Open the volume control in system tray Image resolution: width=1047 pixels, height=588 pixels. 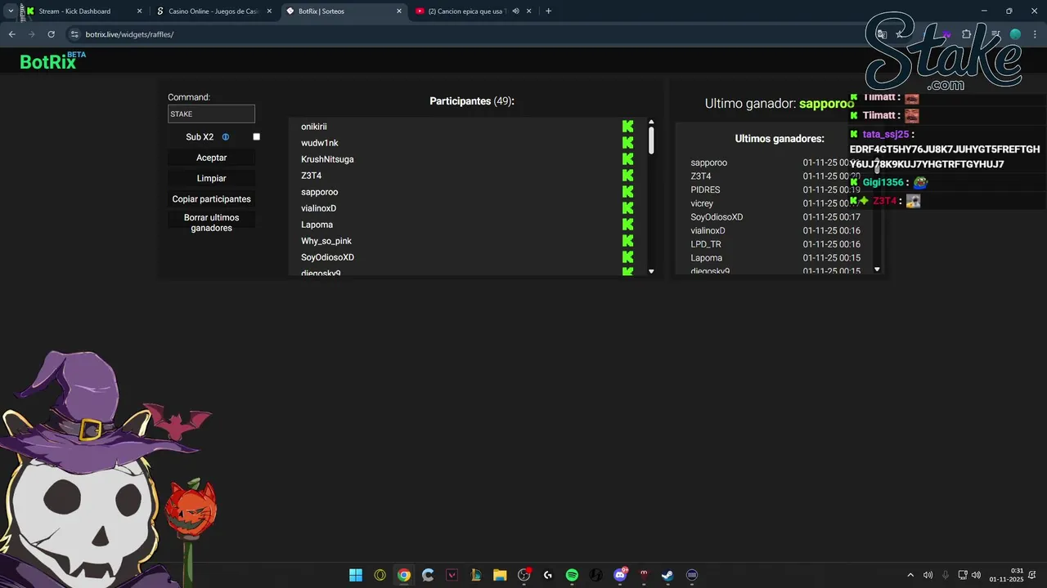[x=976, y=575]
